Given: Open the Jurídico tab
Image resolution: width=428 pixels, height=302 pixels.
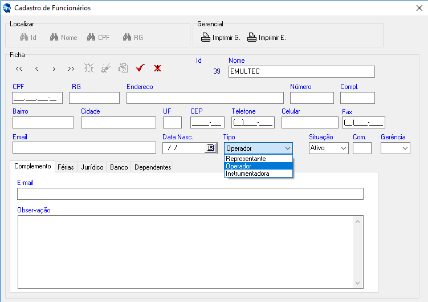Looking at the screenshot, I should [x=92, y=167].
